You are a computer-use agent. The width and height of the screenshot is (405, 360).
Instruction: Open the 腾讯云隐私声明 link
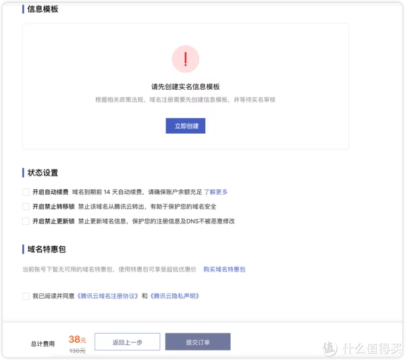pos(175,296)
